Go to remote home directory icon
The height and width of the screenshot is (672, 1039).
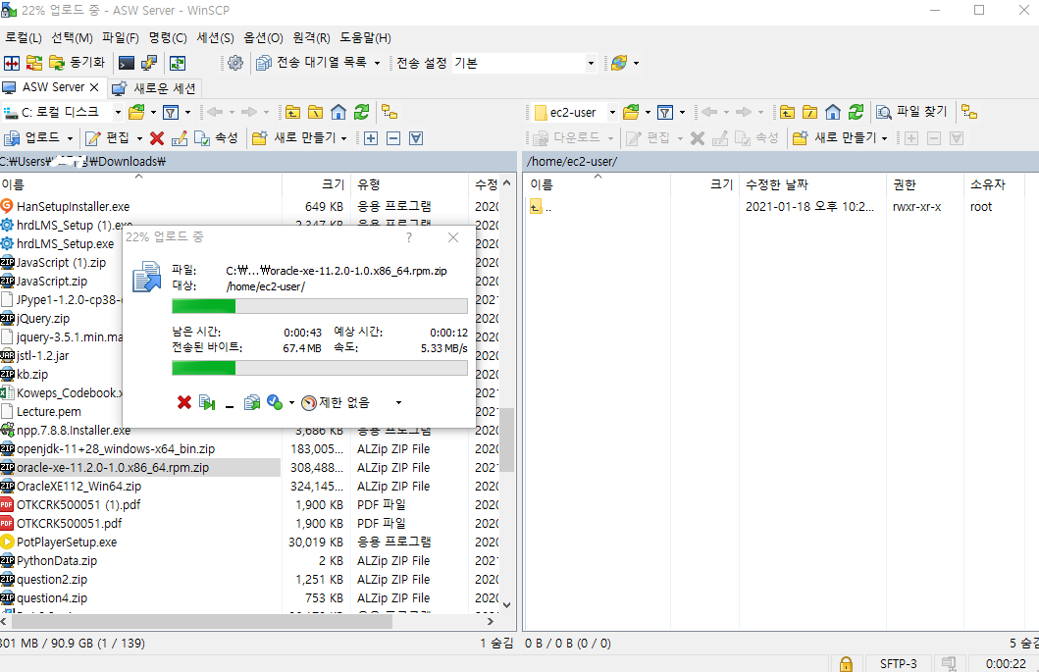(x=833, y=112)
